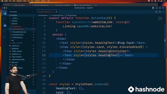Open .gitignore file
The height and width of the screenshot is (94, 167).
tap(15, 49)
